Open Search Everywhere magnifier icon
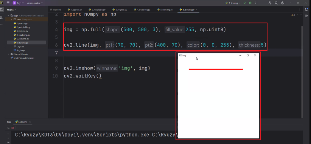Image resolution: width=311 pixels, height=144 pixels. [276, 3]
